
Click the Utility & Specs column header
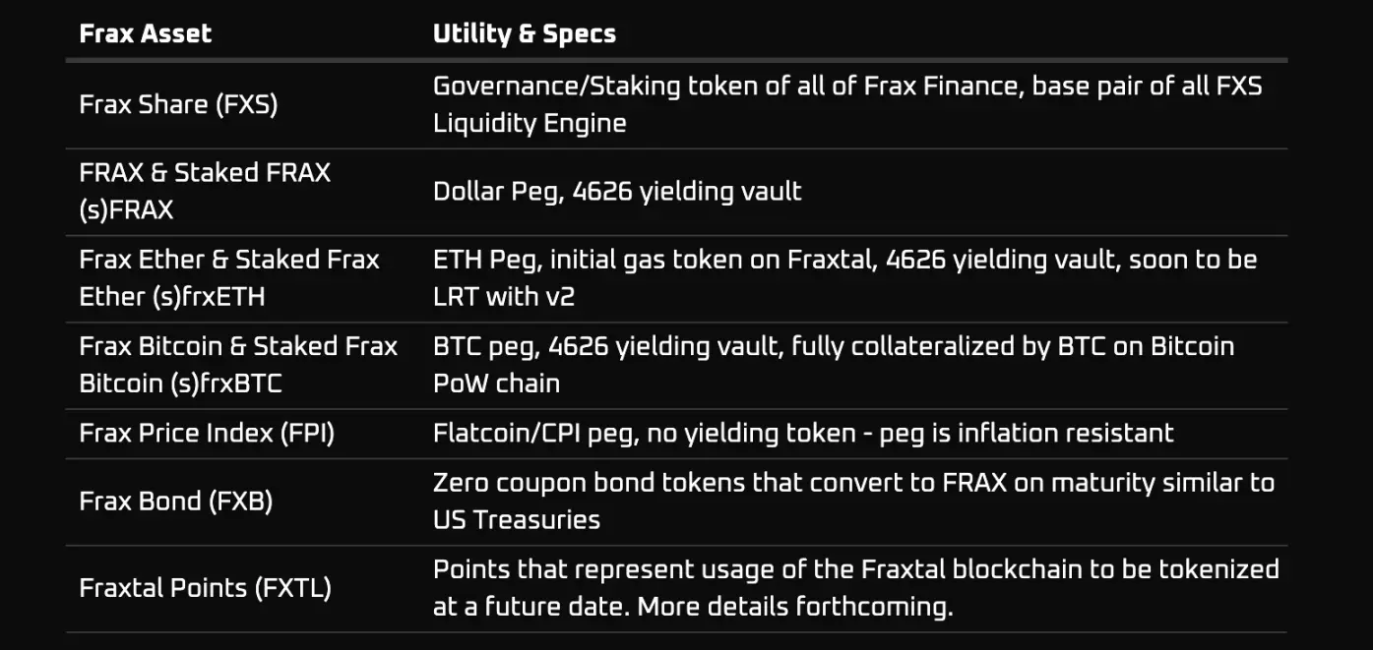[524, 33]
